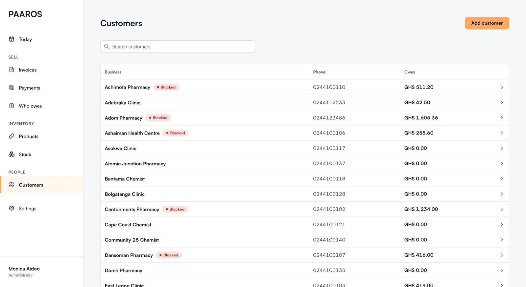Viewport: 526px width, 287px height.
Task: Click Blocked badge on Cantonments Pharmacy
Action: tap(175, 209)
